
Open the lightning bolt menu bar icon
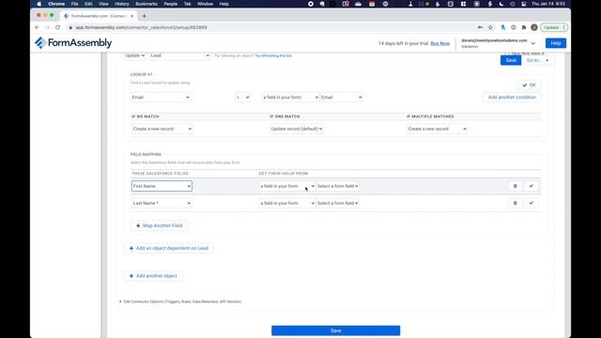click(x=489, y=4)
